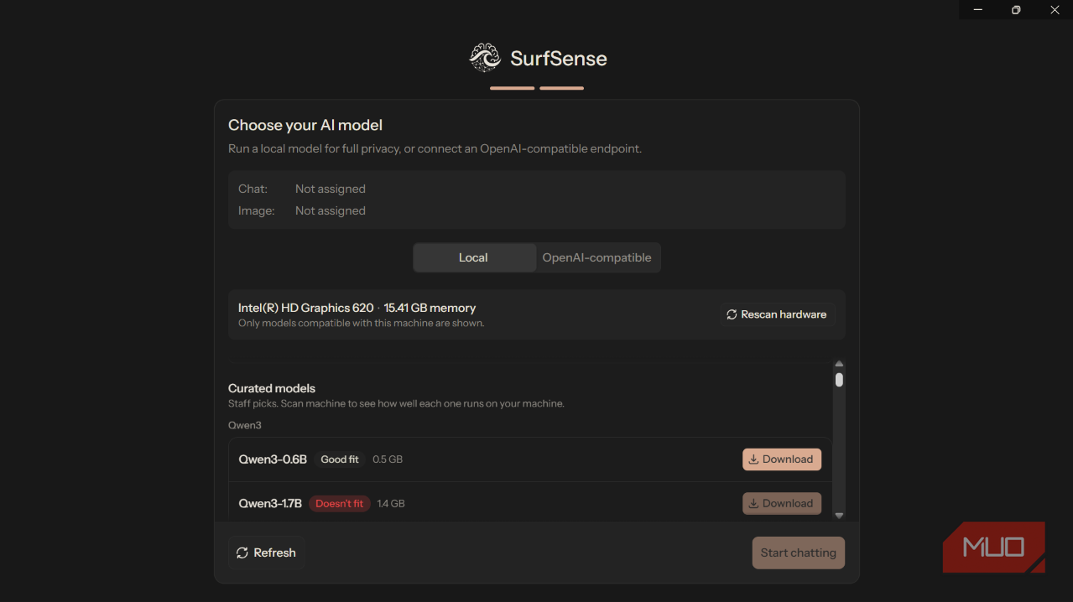Click the first onboarding step indicator bar
Screen dimensions: 1073x602
click(x=513, y=88)
